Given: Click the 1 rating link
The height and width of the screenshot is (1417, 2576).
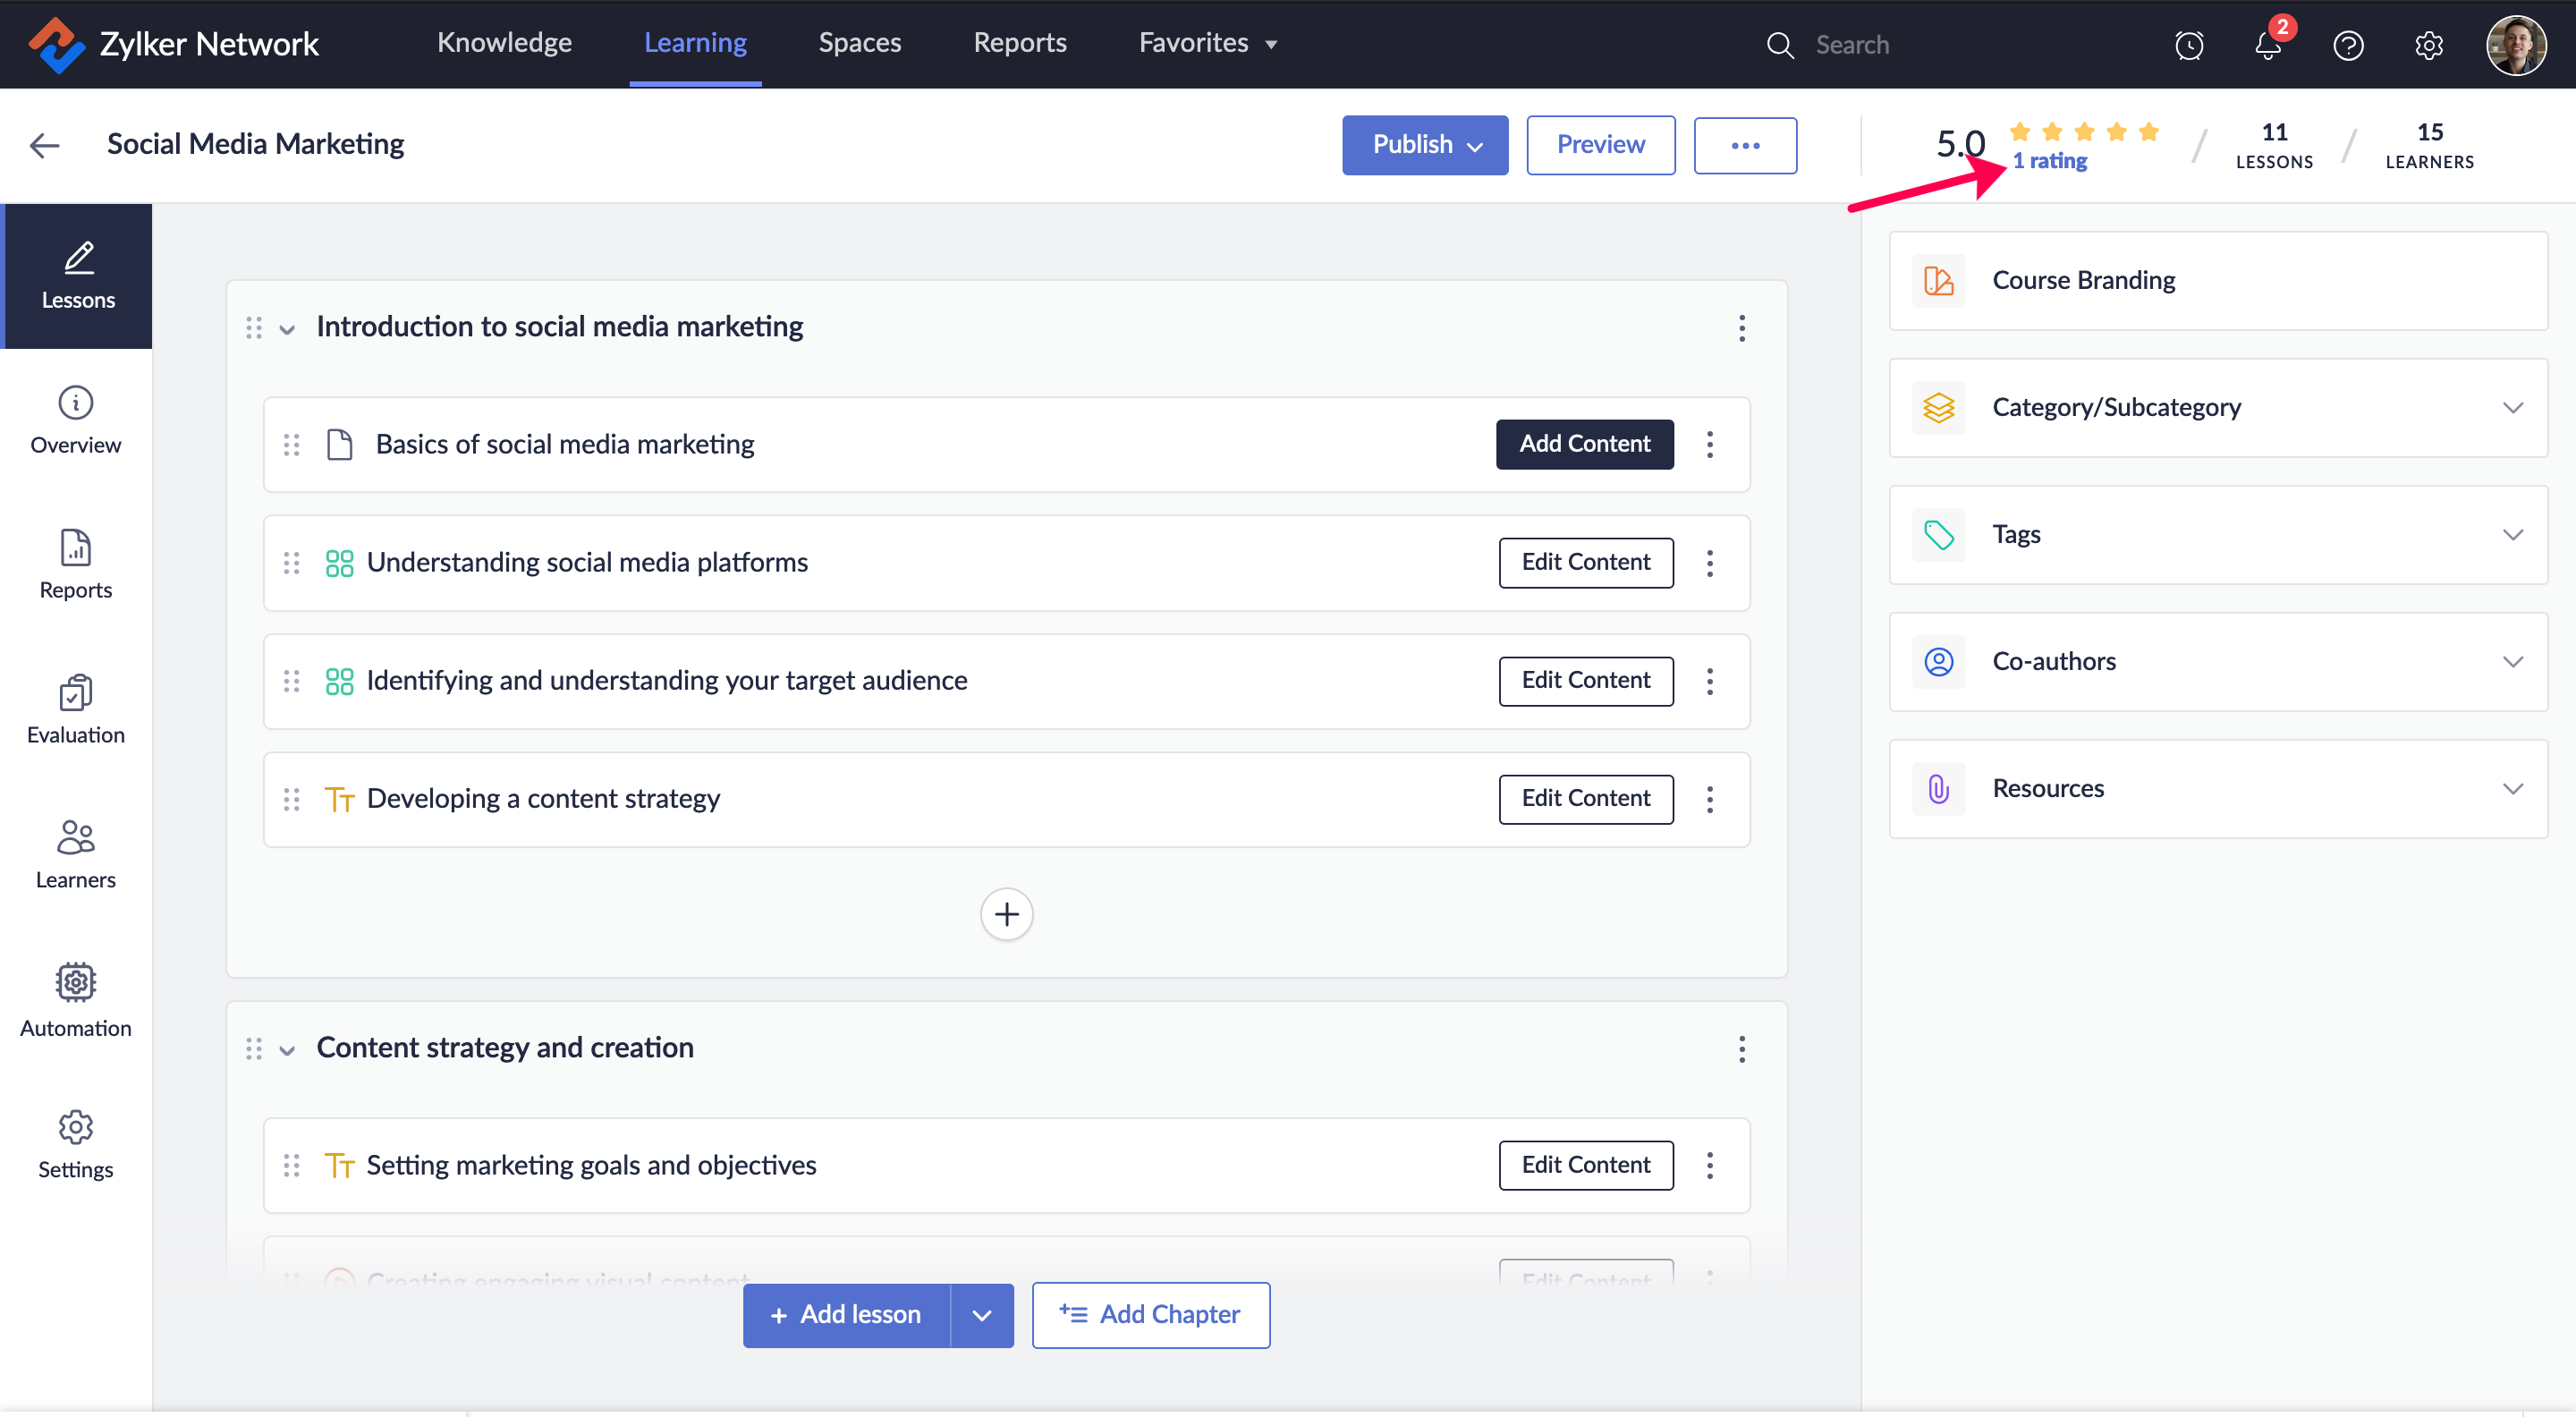Looking at the screenshot, I should click(x=2049, y=161).
